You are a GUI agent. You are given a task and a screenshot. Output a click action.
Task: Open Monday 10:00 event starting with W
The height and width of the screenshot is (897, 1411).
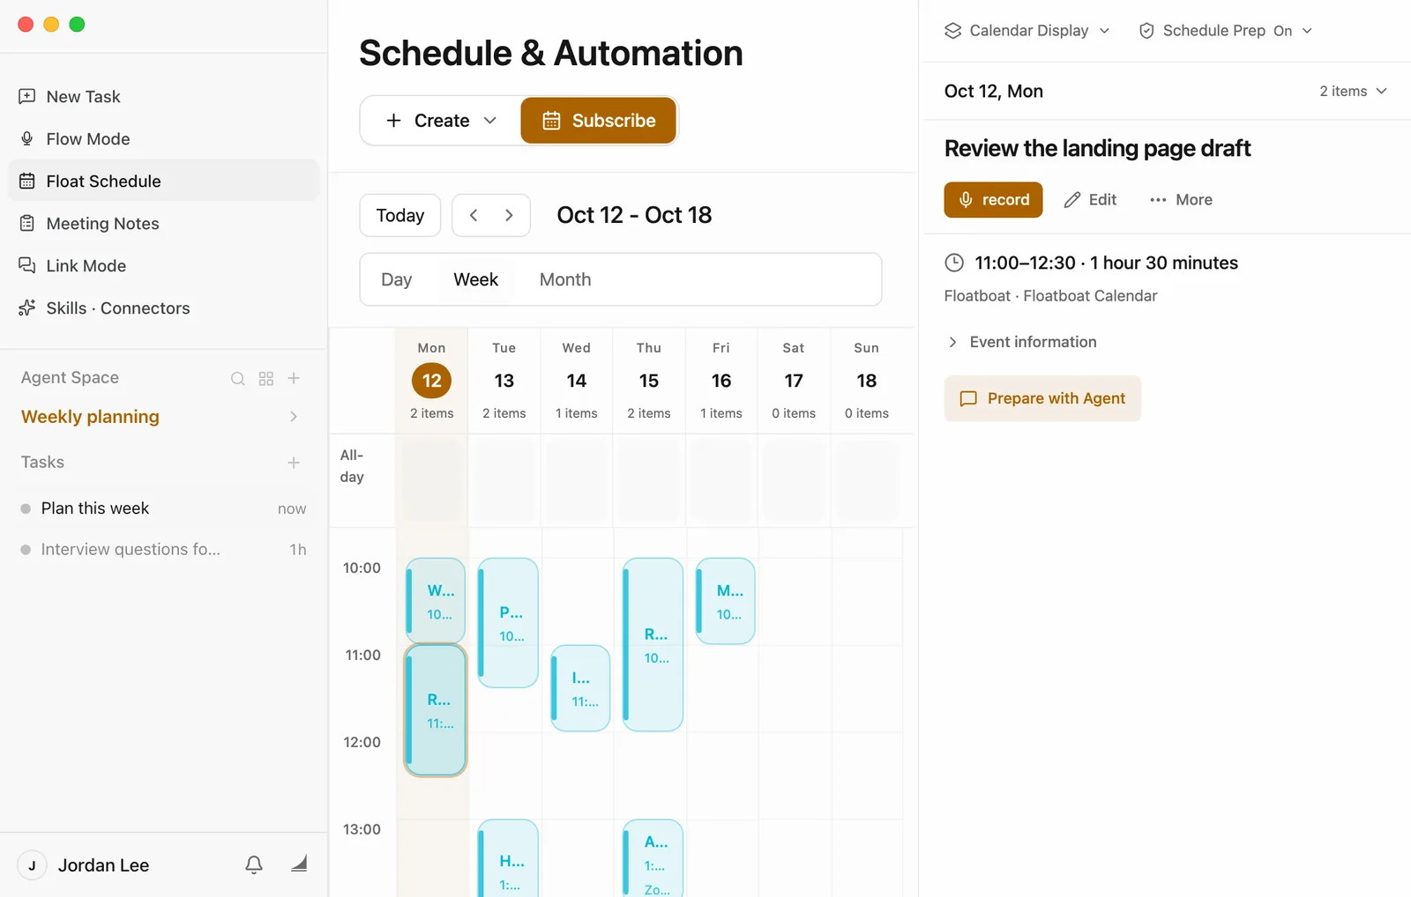tap(436, 601)
